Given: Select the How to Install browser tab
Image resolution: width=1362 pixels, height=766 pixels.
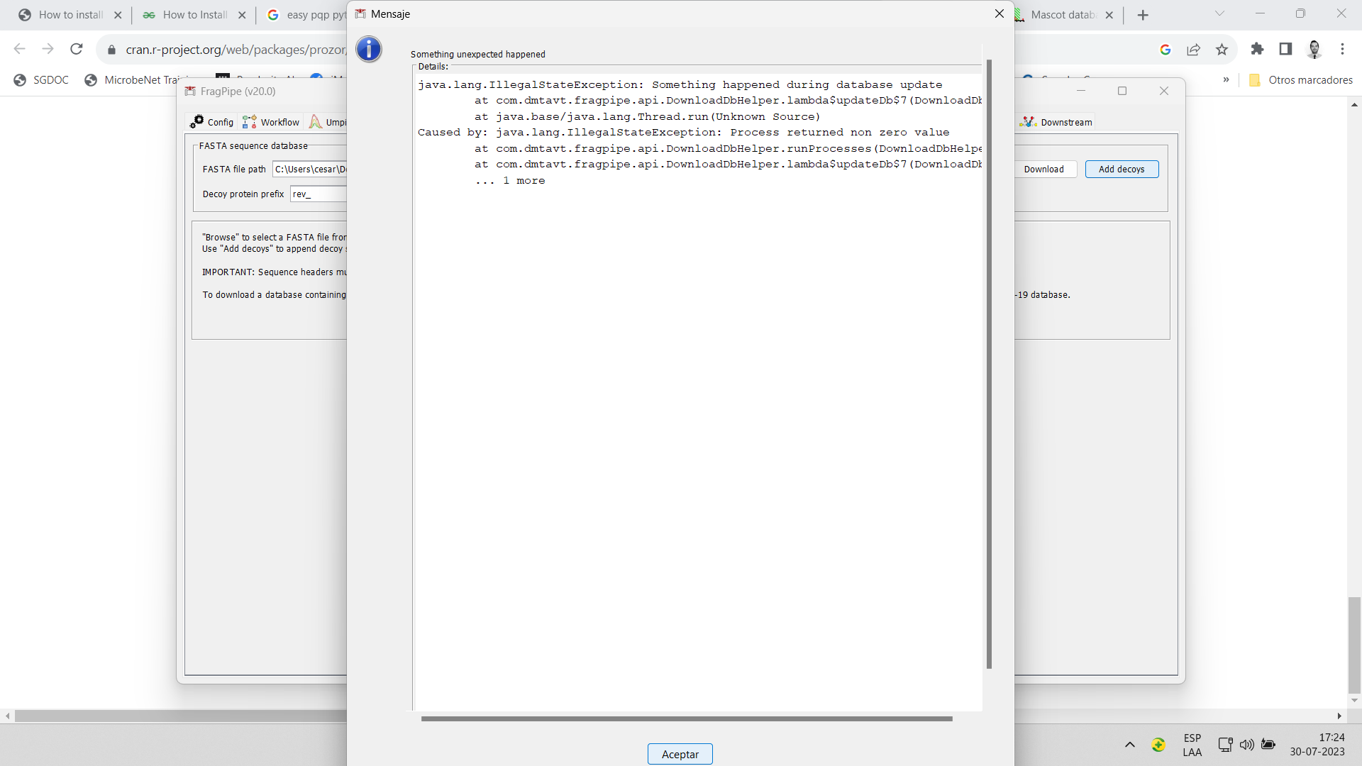Looking at the screenshot, I should (193, 14).
